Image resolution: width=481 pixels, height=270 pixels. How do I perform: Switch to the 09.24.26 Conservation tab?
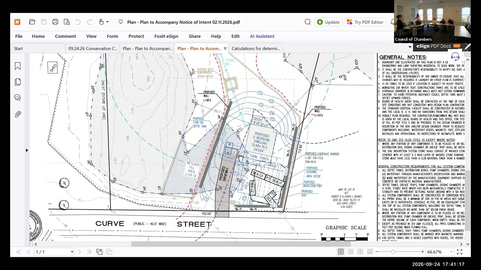[93, 48]
